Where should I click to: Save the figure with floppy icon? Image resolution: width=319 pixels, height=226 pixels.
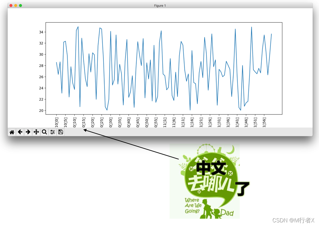click(61, 132)
